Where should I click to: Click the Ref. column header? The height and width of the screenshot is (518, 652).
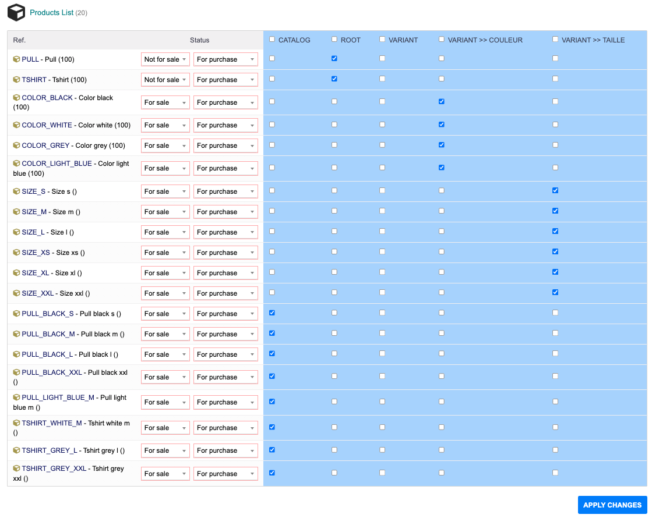tap(19, 40)
